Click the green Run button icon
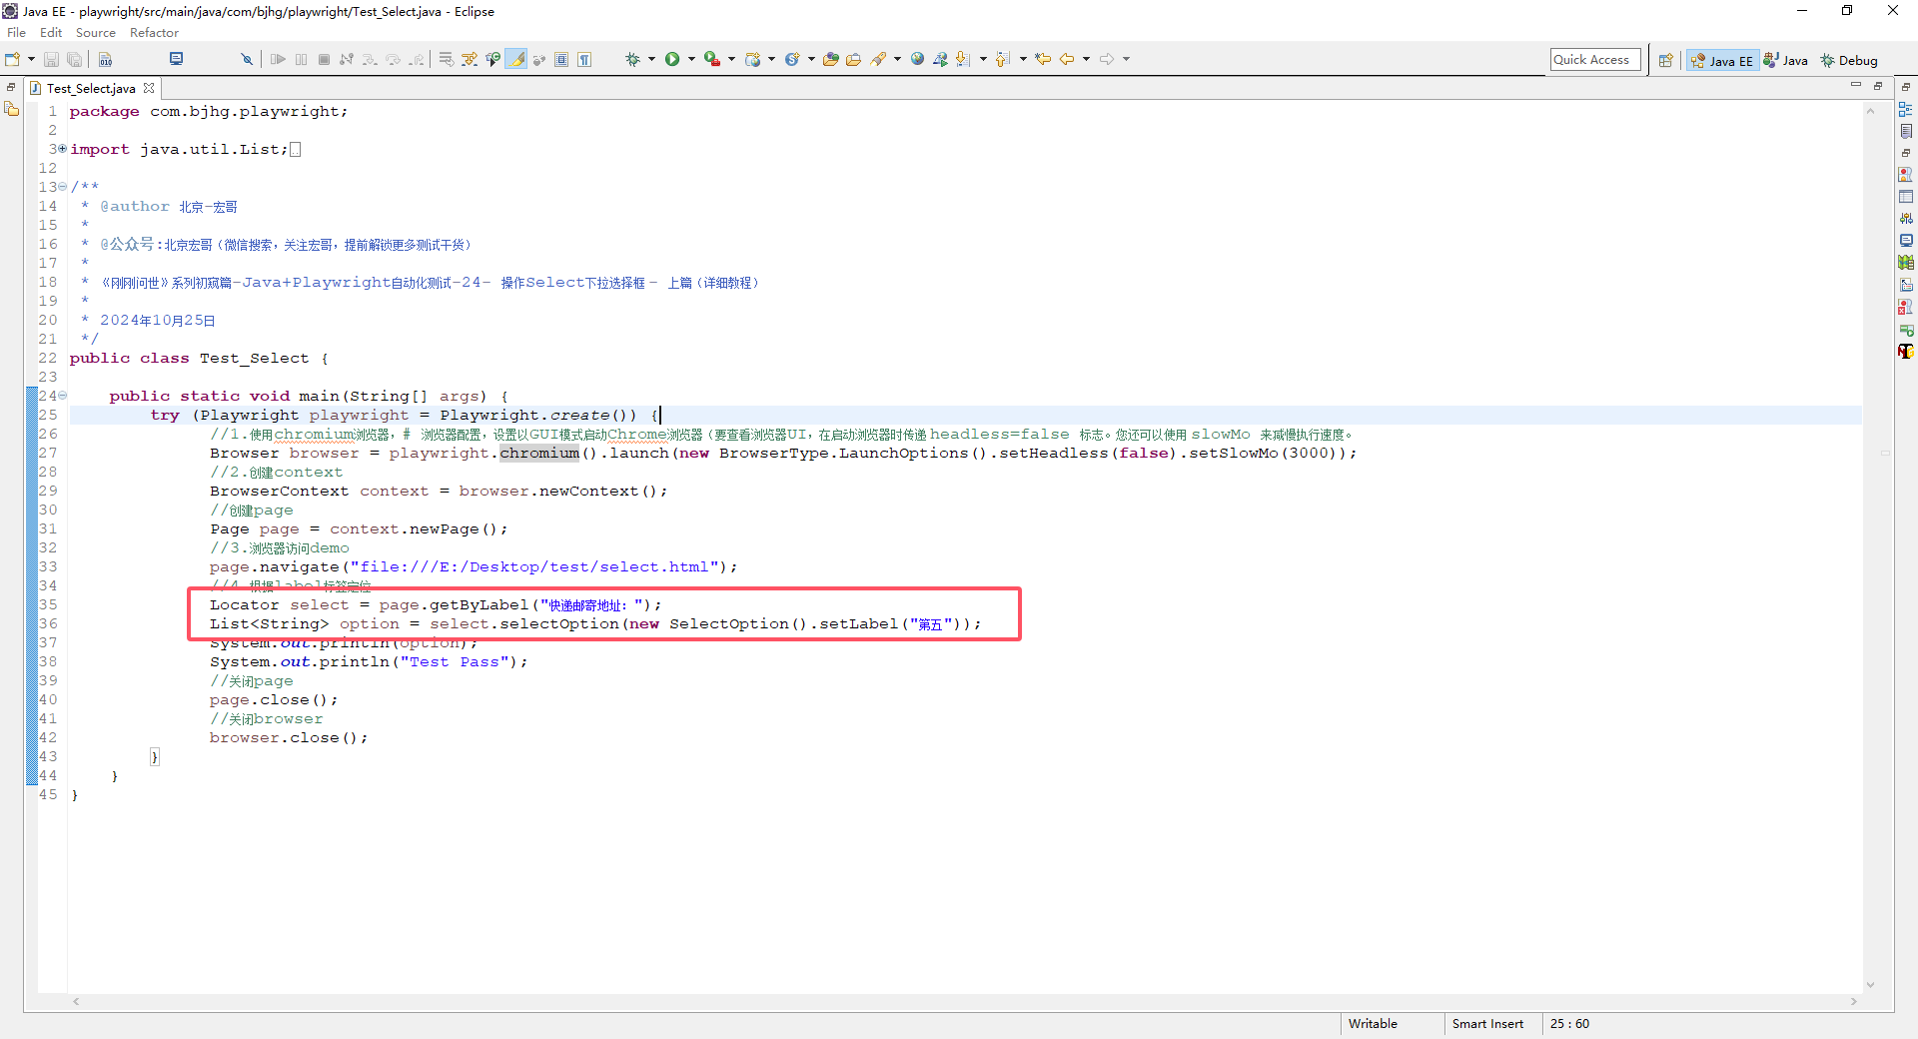 pos(672,59)
